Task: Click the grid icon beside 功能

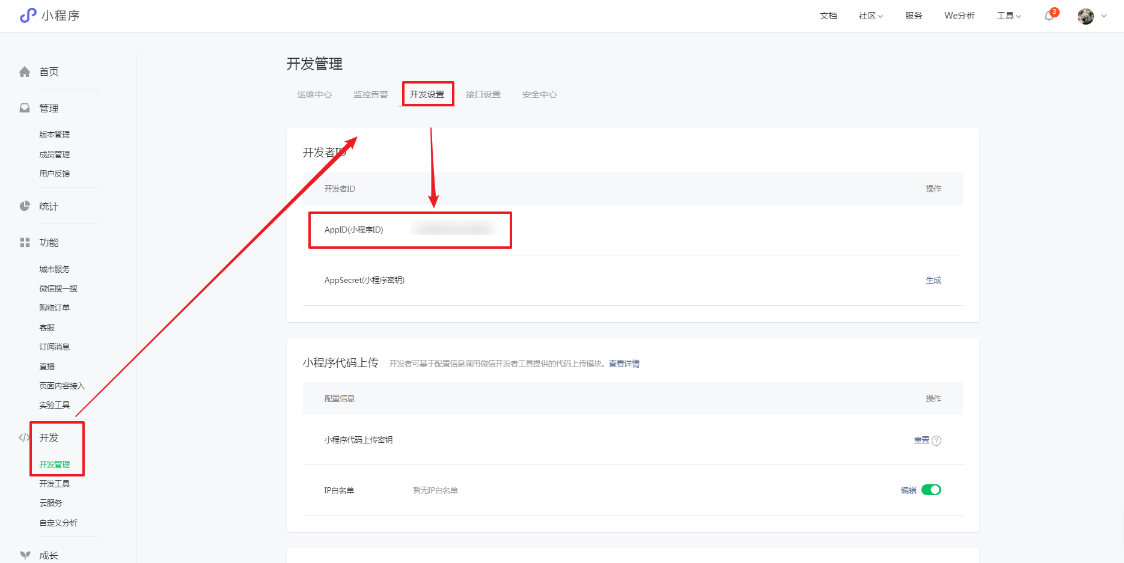Action: coord(25,243)
